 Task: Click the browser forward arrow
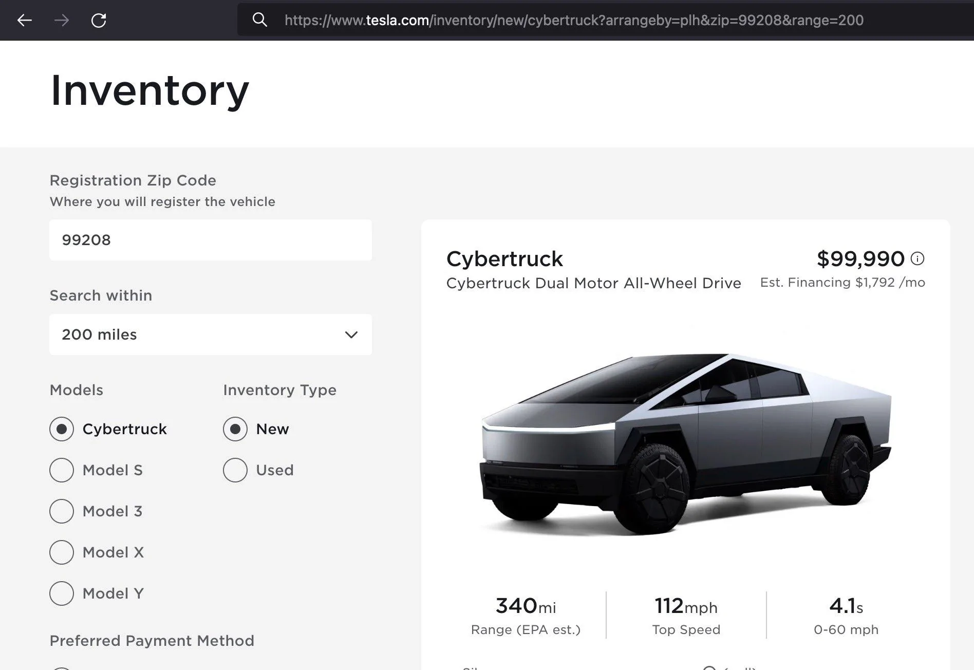pyautogui.click(x=62, y=21)
